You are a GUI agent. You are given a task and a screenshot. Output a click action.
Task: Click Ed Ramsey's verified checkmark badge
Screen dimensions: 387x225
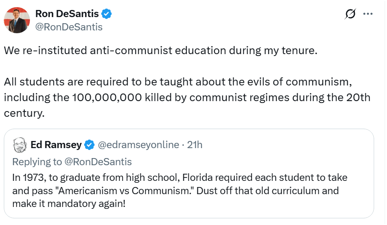[x=90, y=144]
